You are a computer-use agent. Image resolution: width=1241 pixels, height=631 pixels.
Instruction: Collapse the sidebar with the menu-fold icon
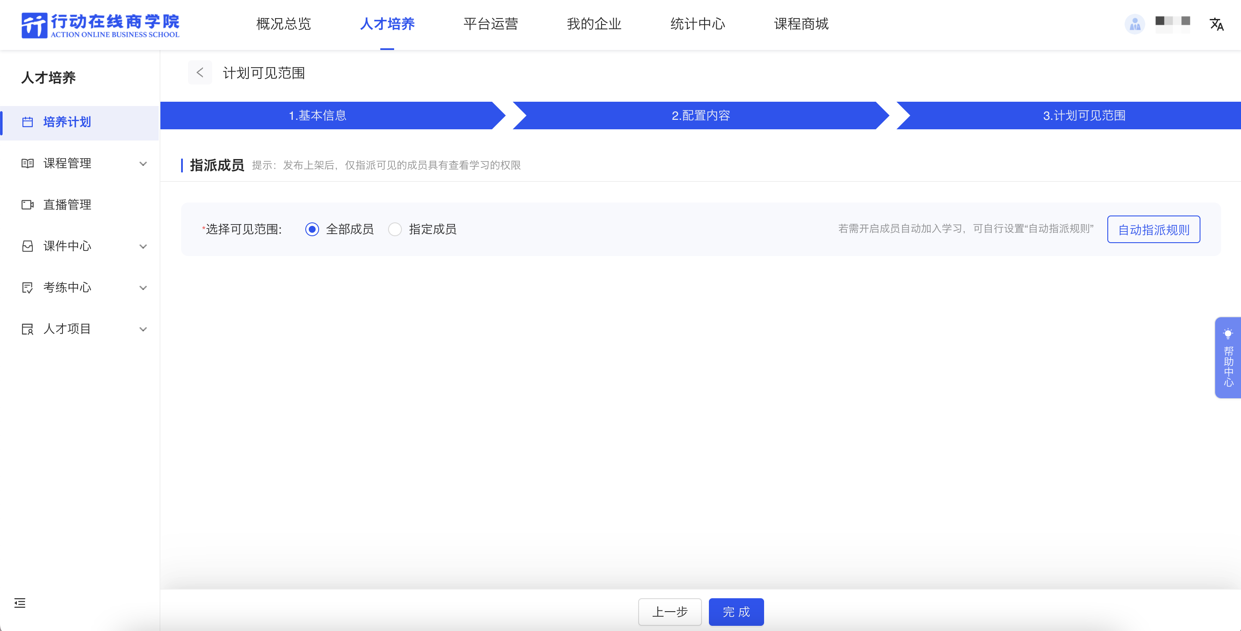(20, 603)
